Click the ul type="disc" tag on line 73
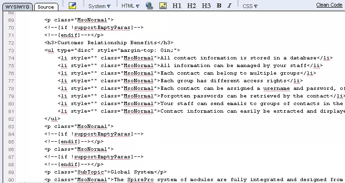The image size is (345, 183). click(112, 50)
